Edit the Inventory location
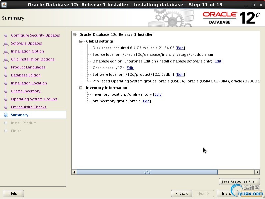265x199 pixels. (x=158, y=94)
